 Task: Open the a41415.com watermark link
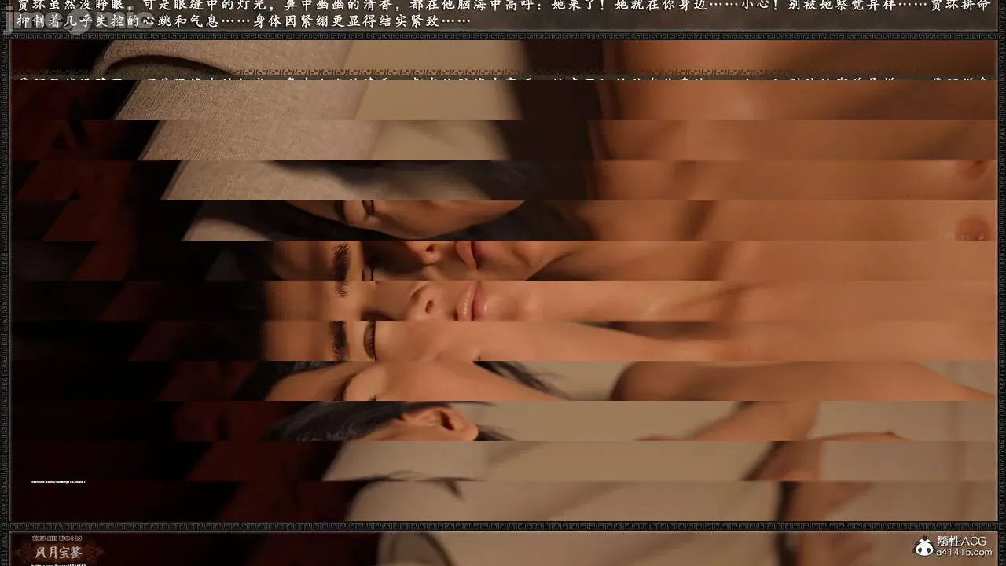[961, 553]
